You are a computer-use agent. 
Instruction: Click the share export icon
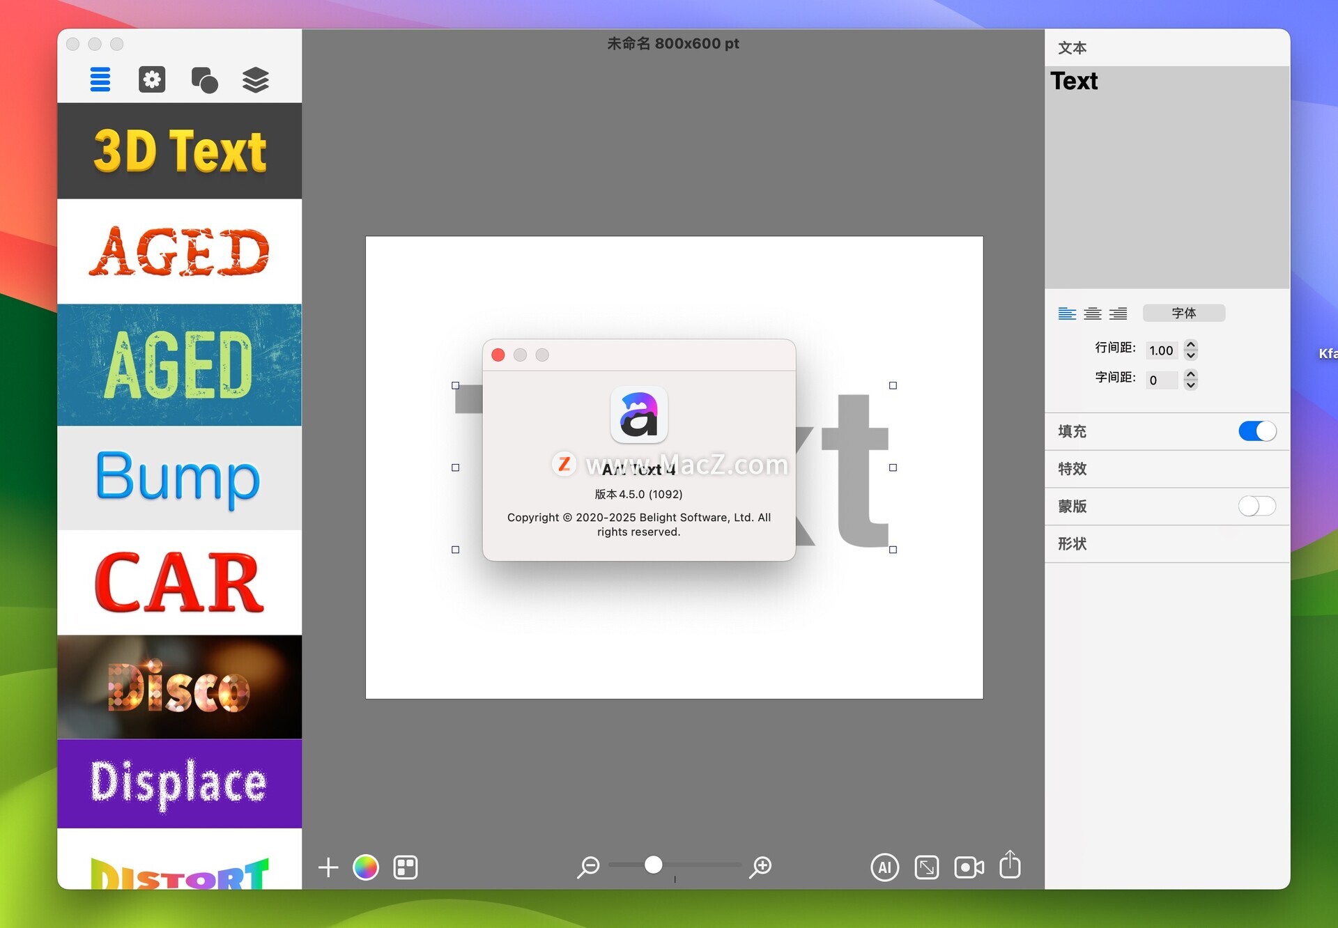(1010, 865)
